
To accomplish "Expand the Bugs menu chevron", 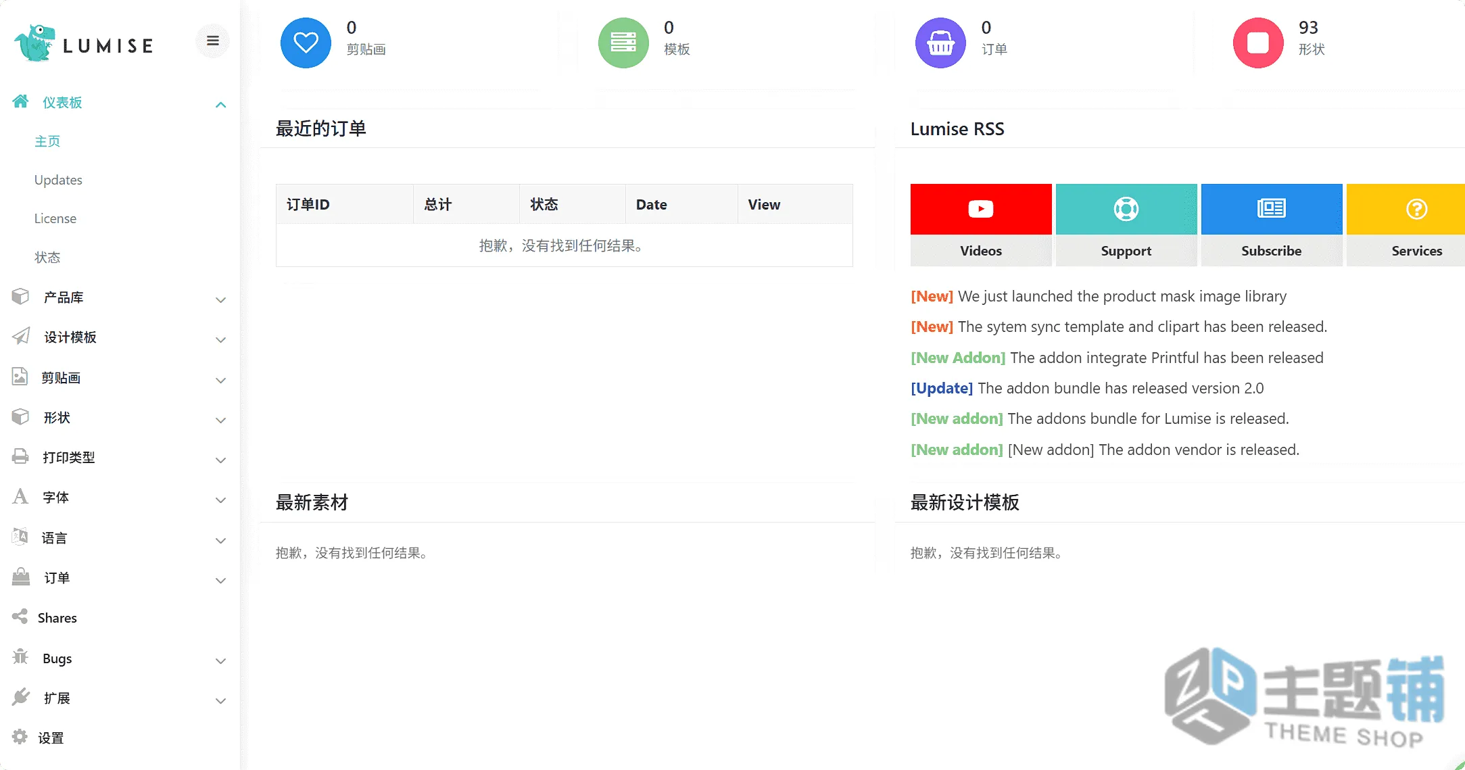I will (220, 660).
